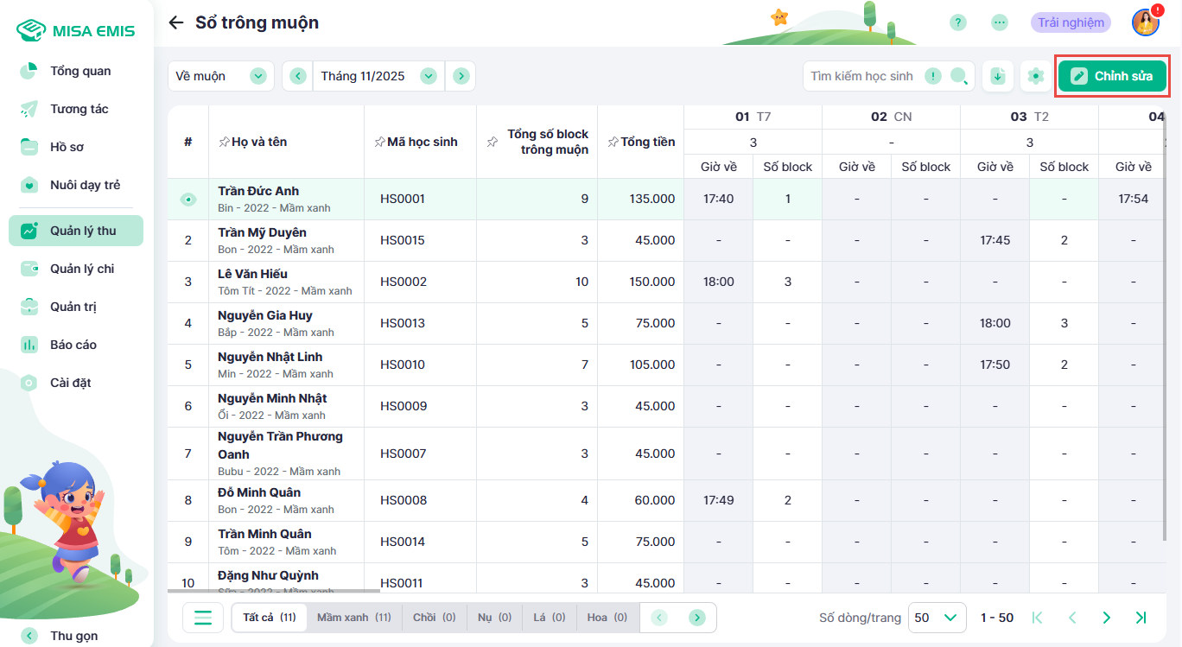1182x647 pixels.
Task: Click the download export icon
Action: point(998,76)
